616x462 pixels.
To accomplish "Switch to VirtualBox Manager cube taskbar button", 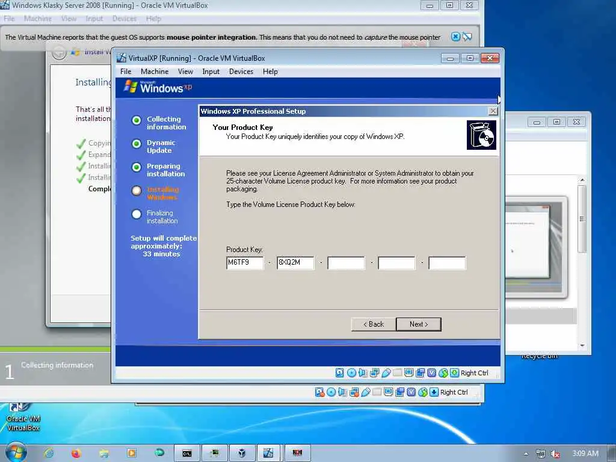I will click(x=242, y=454).
